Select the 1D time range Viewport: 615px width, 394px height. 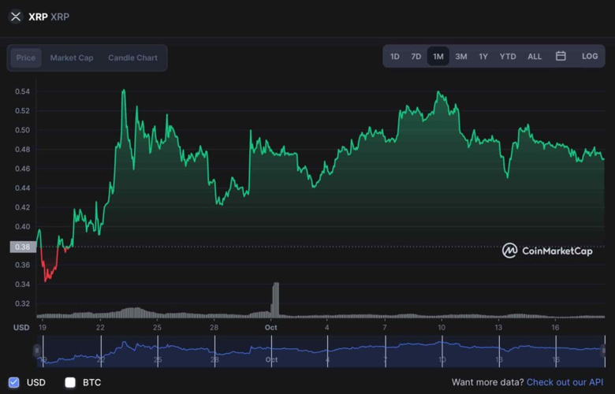point(394,57)
